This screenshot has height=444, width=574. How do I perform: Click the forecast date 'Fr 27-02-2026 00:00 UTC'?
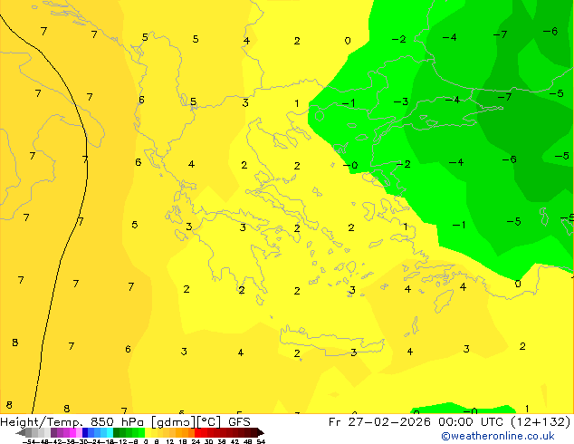tap(416, 422)
